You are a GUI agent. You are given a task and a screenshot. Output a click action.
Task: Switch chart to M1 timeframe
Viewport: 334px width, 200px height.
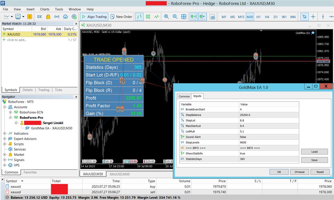point(224,17)
